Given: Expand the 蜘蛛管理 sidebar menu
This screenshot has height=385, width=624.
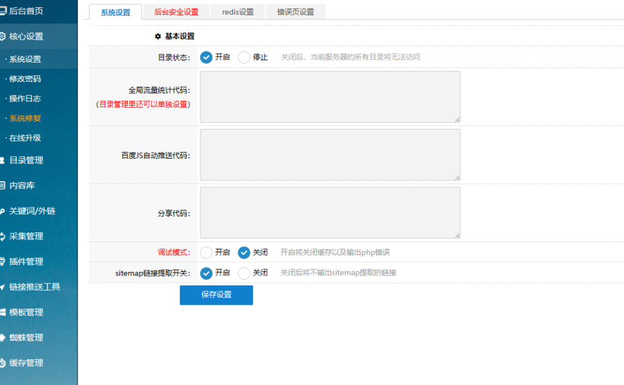Looking at the screenshot, I should (26, 338).
